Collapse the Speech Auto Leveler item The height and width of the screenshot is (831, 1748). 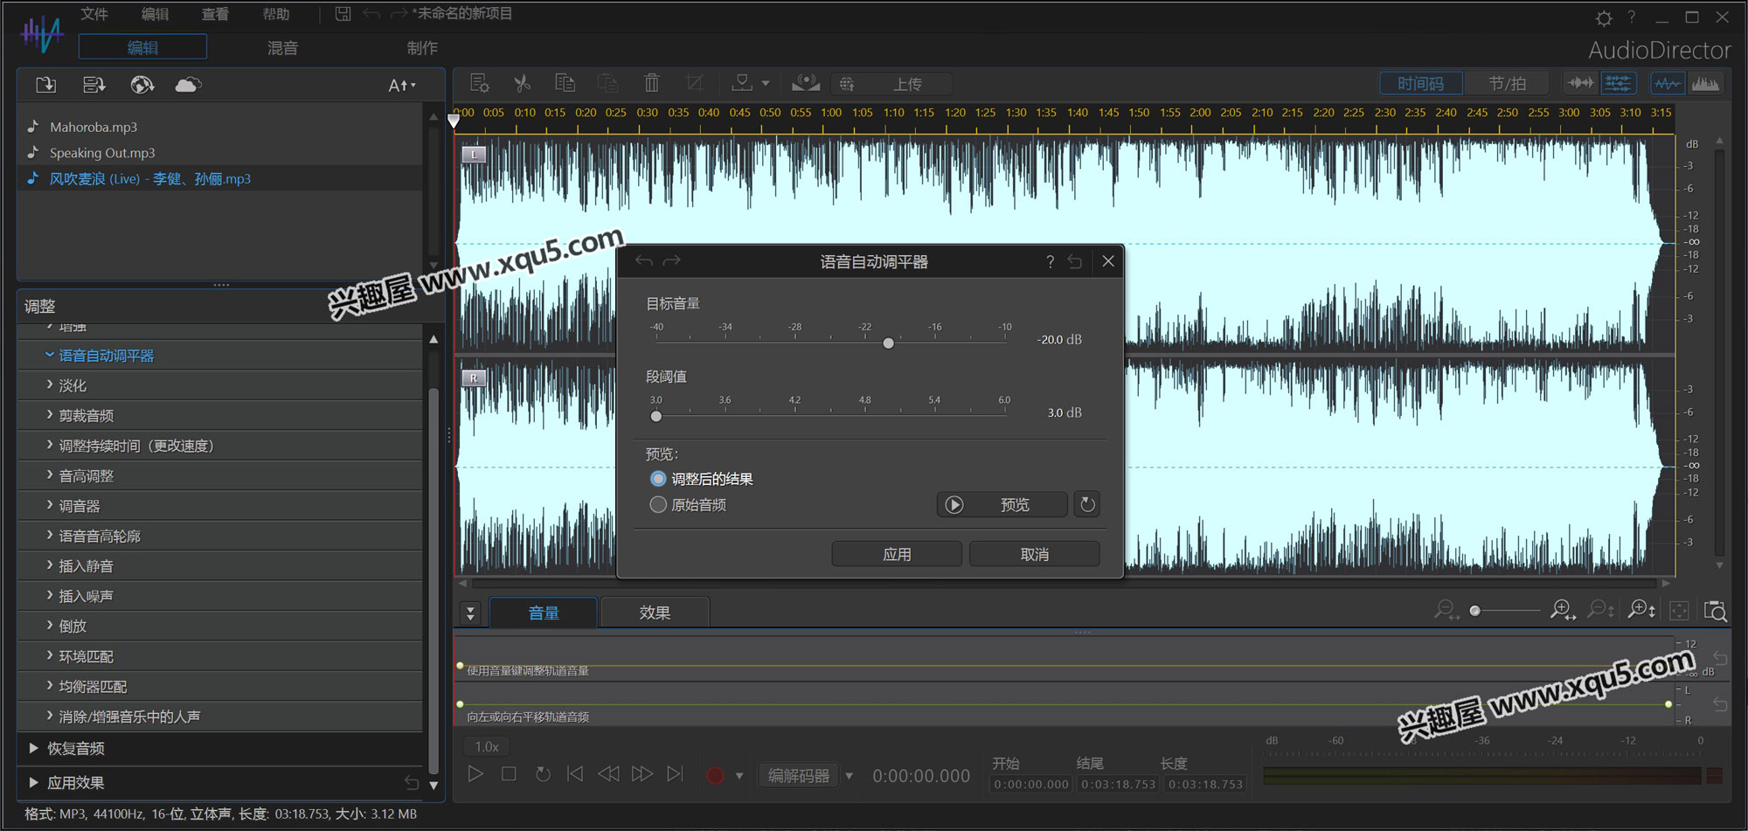point(50,355)
